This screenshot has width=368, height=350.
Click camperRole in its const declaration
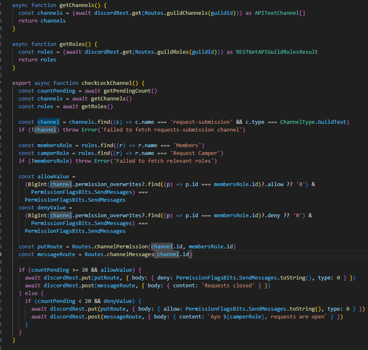[x=53, y=153]
